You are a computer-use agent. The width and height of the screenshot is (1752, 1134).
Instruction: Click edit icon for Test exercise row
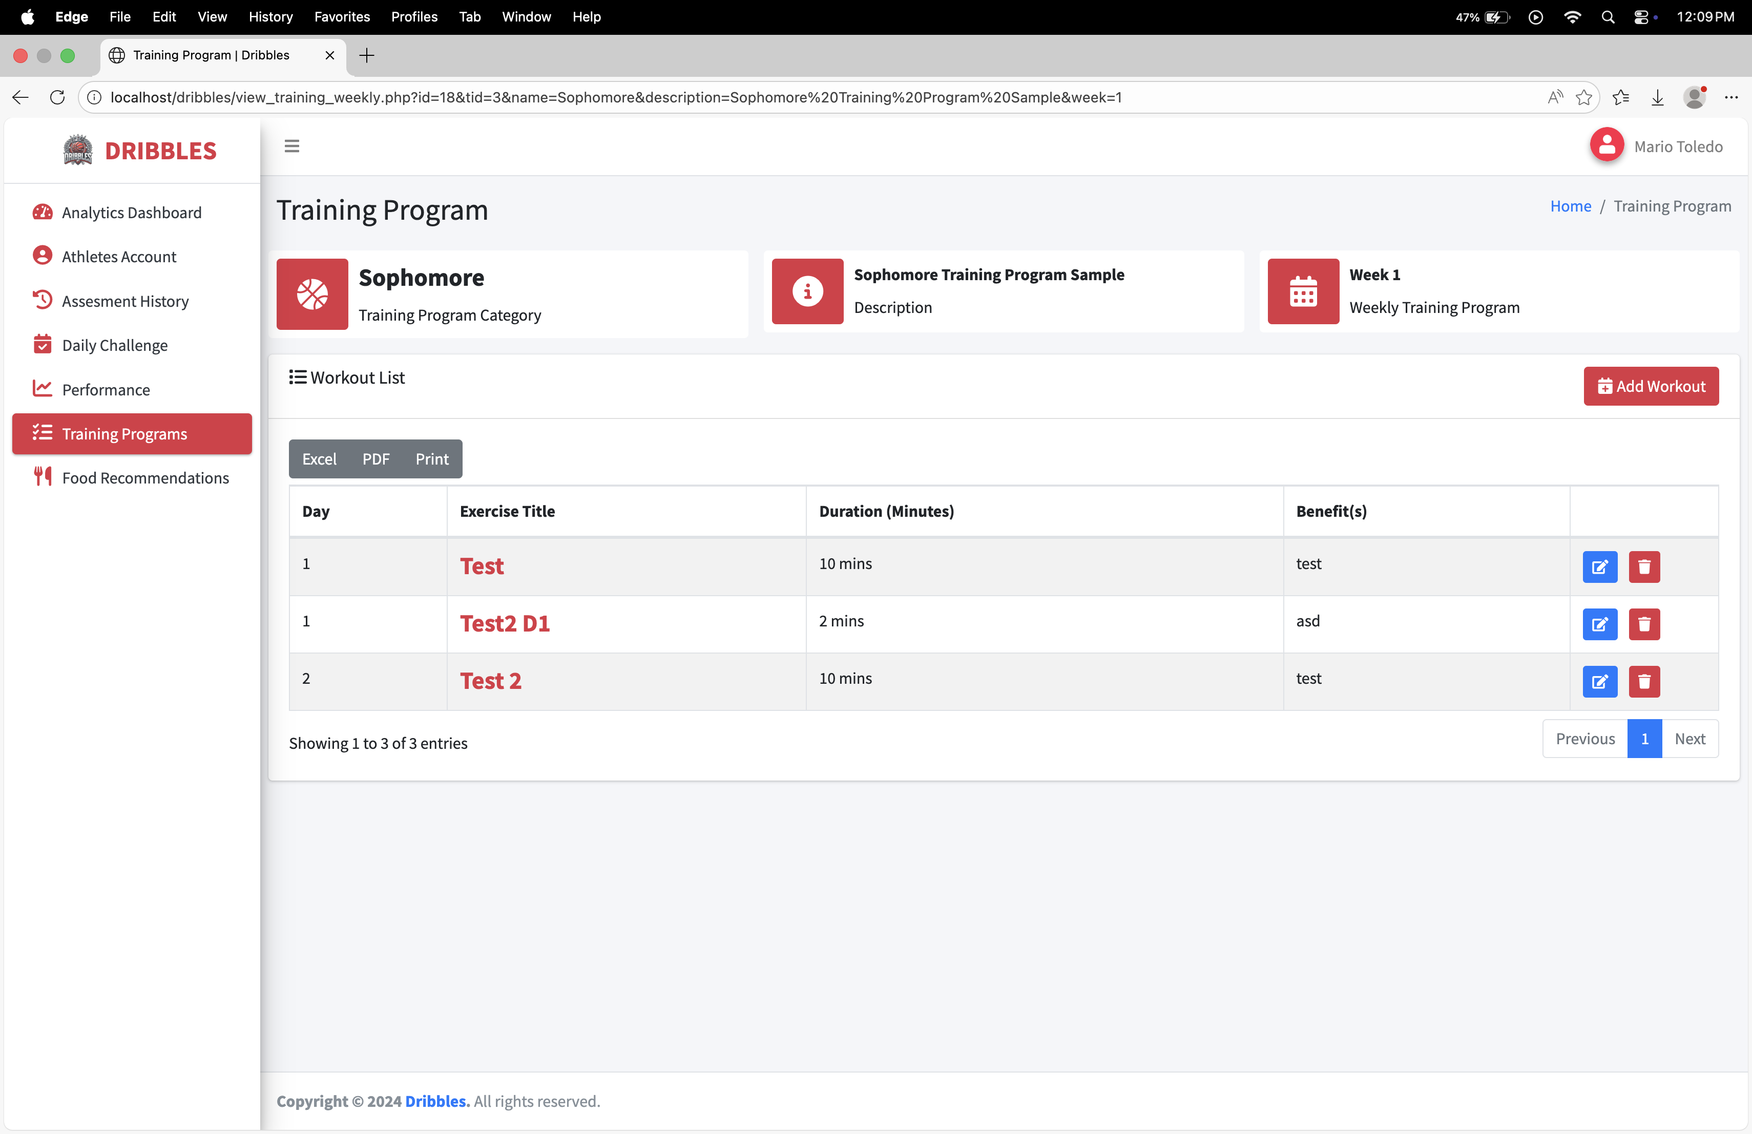[1599, 566]
